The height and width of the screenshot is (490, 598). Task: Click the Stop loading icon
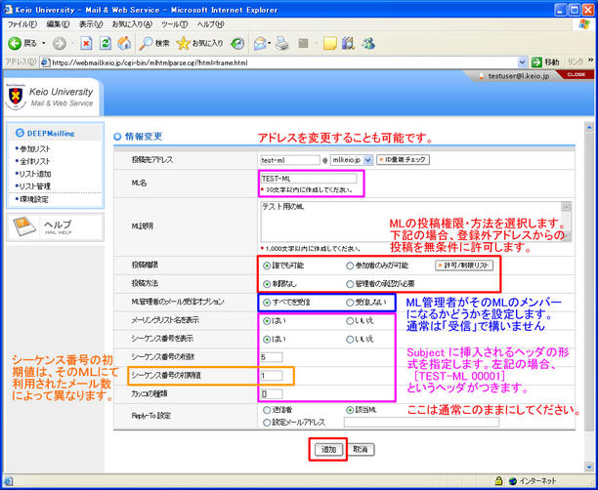point(88,43)
